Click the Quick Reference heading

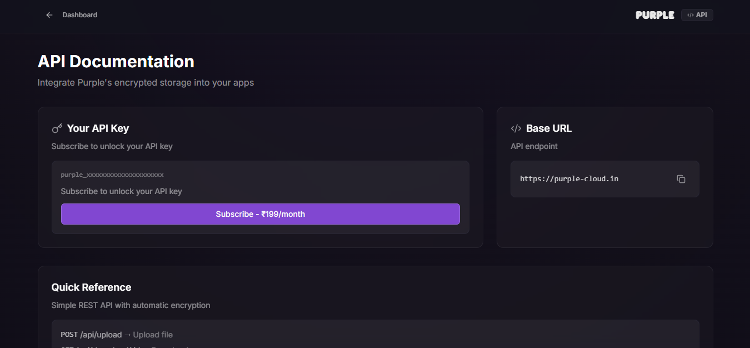[91, 287]
